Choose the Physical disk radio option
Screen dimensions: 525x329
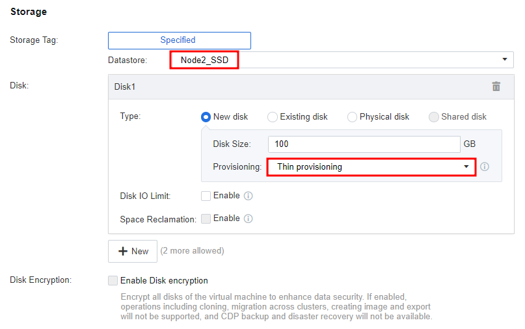(x=352, y=117)
